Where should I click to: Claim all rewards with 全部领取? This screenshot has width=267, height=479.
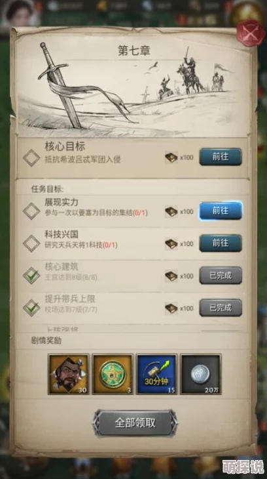point(135,423)
